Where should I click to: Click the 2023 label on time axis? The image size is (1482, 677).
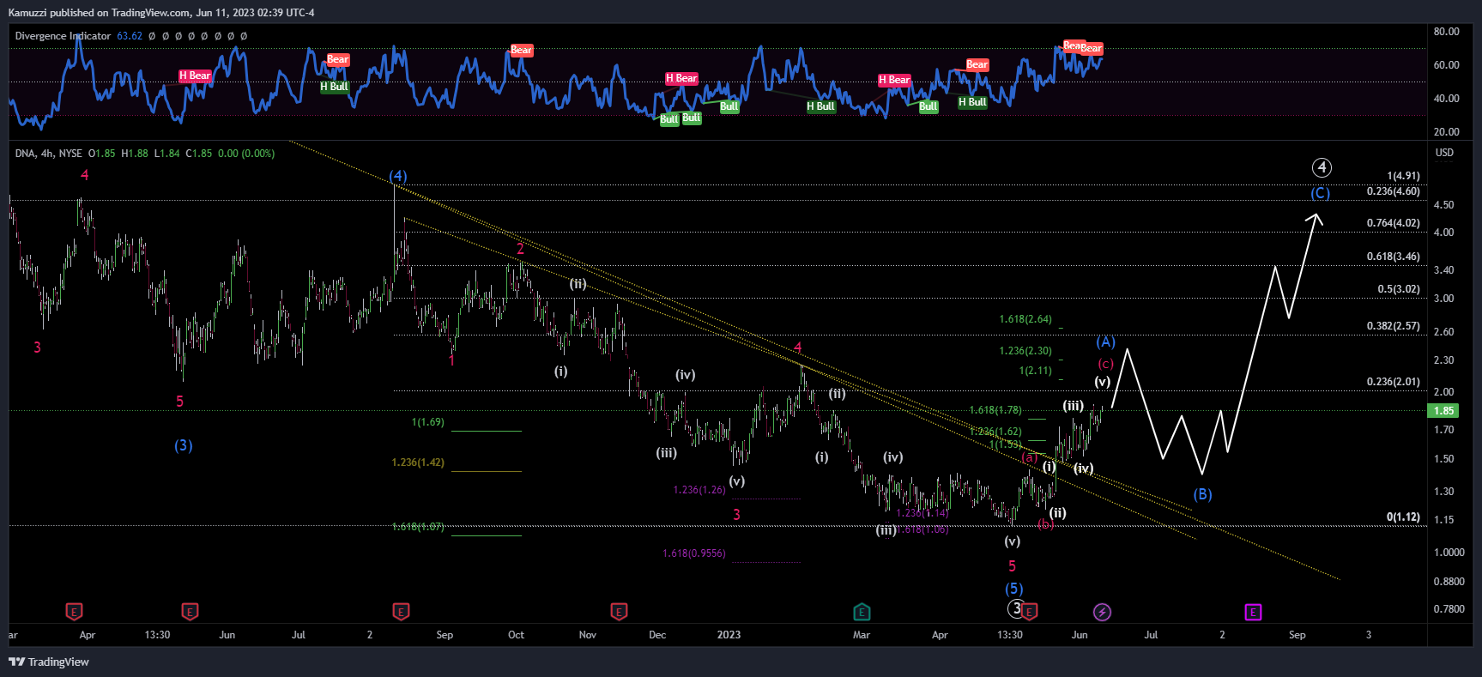[x=729, y=635]
